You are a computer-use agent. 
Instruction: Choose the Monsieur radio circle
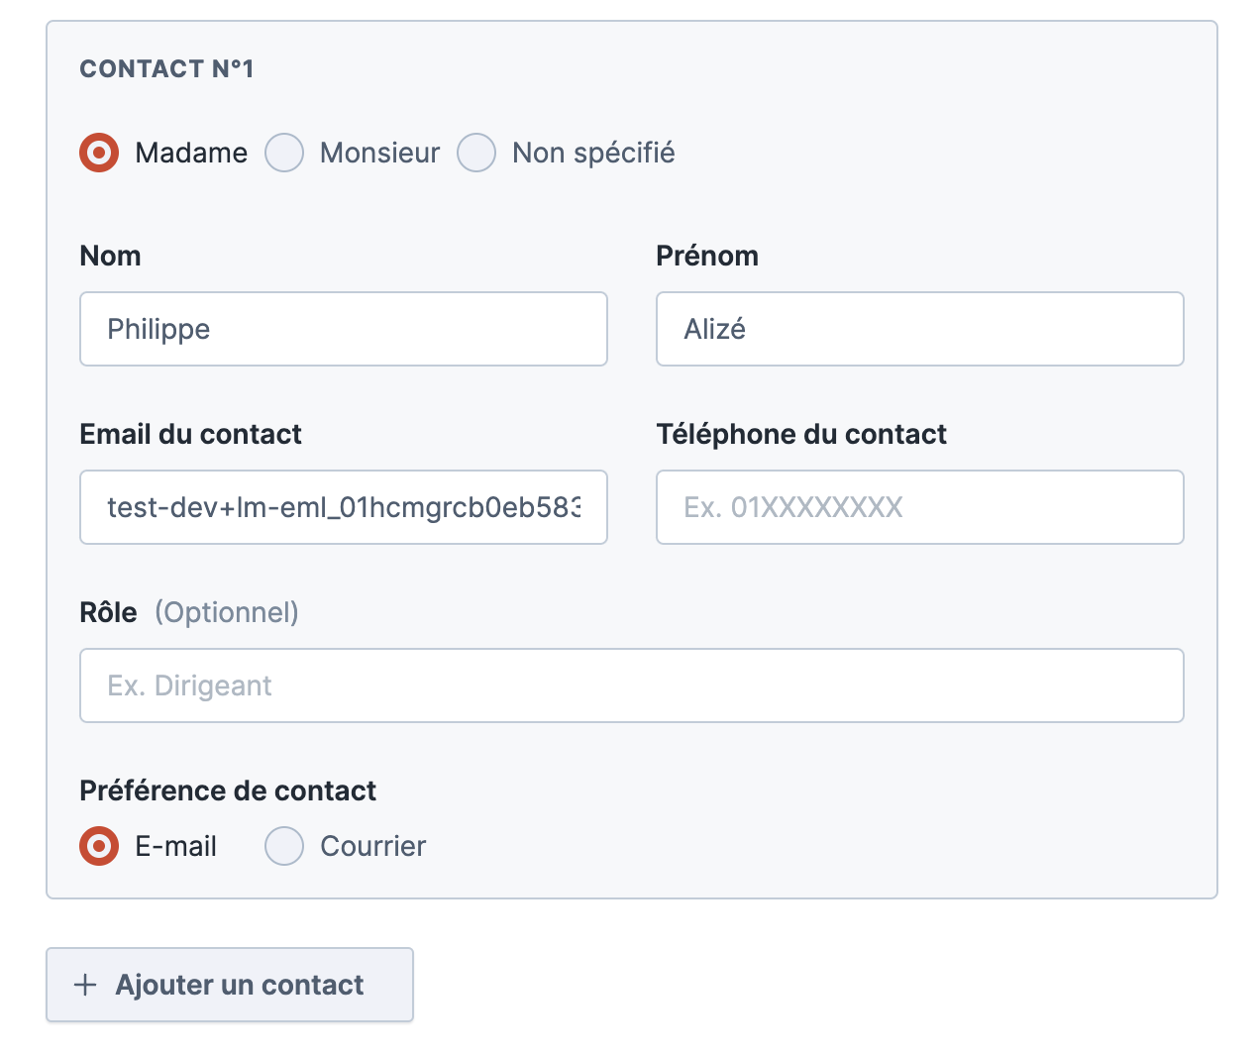click(x=284, y=153)
